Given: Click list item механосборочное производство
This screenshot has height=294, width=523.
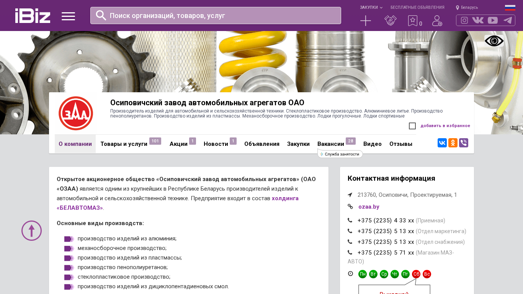Looking at the screenshot, I should (122, 248).
